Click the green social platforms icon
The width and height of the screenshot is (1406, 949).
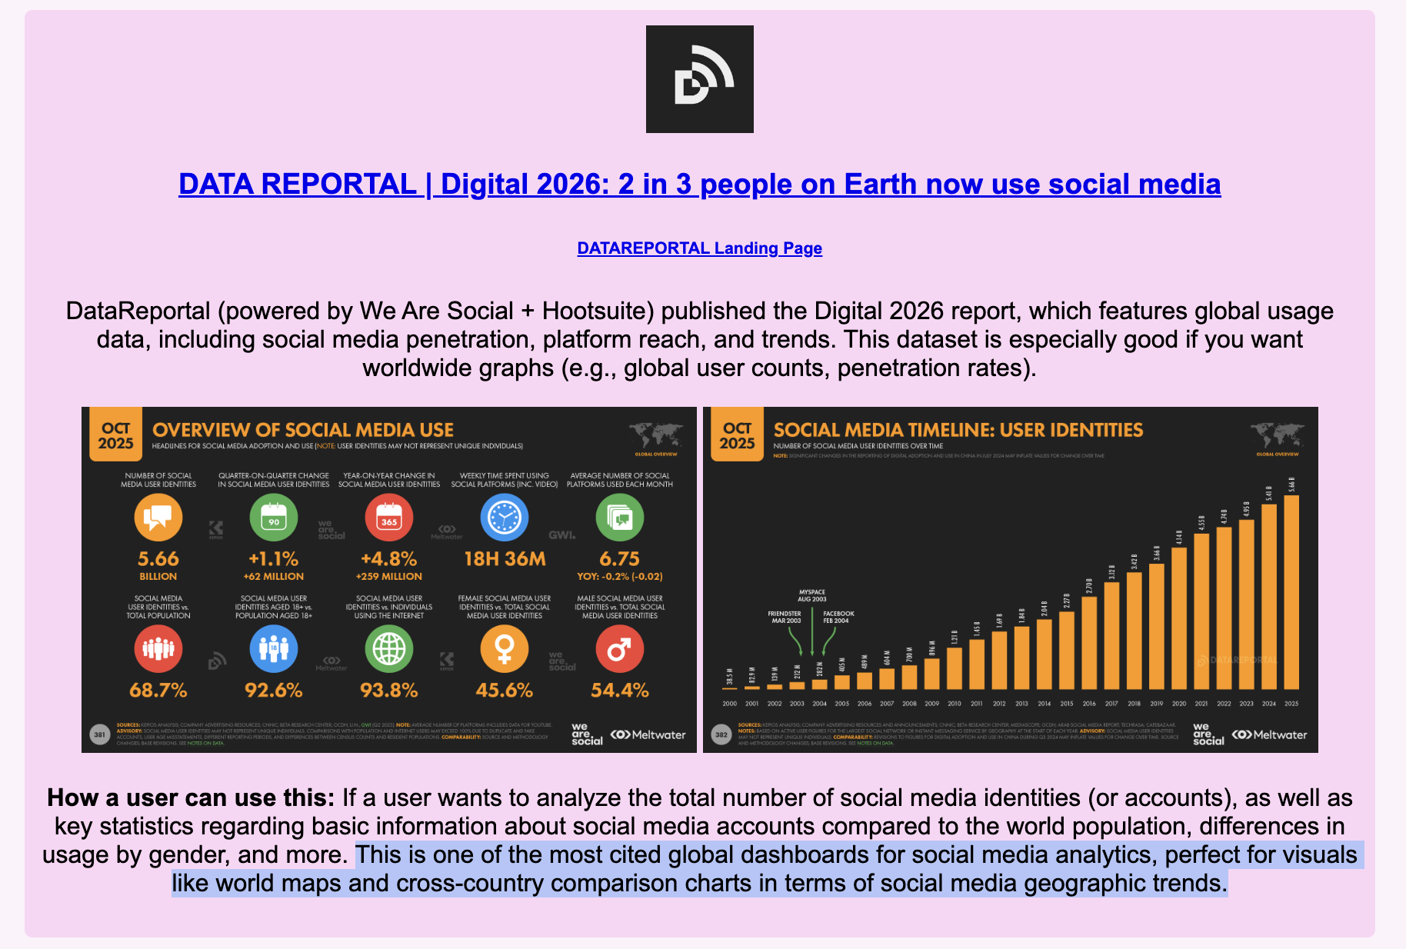pyautogui.click(x=620, y=518)
